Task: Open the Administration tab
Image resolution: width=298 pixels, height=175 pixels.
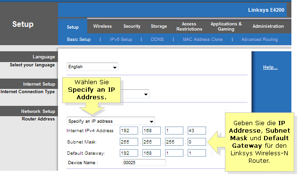Action: 268,26
